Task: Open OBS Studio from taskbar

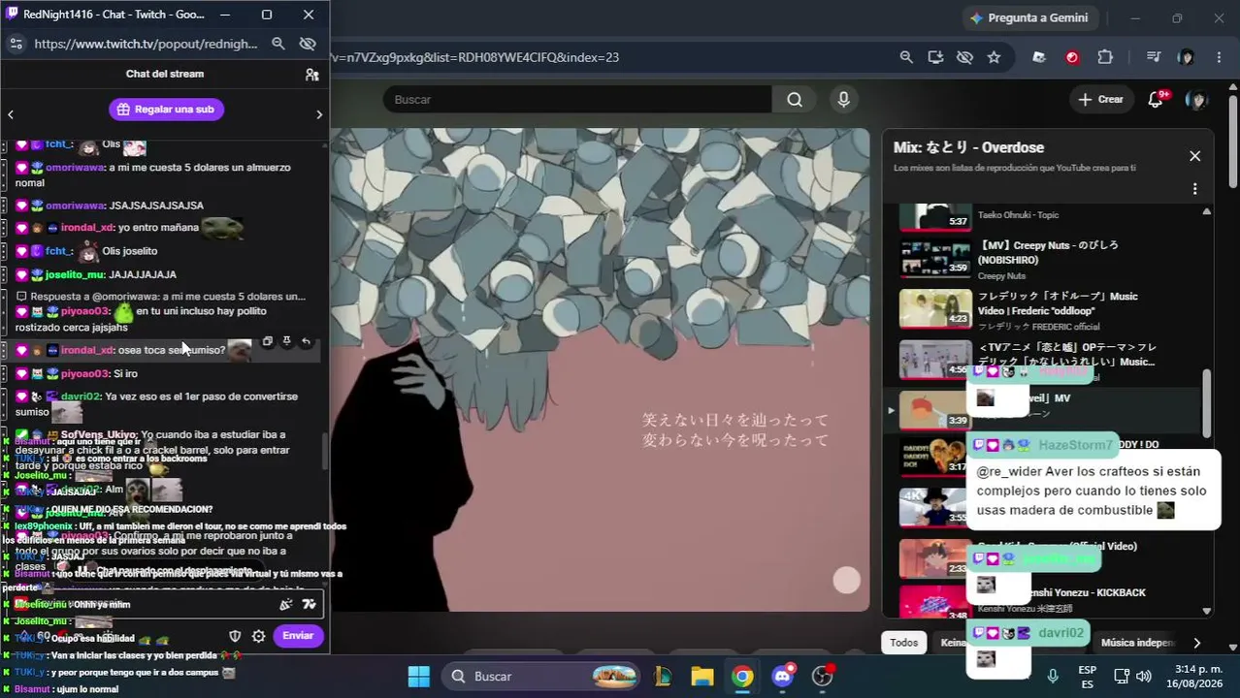Action: point(822,676)
